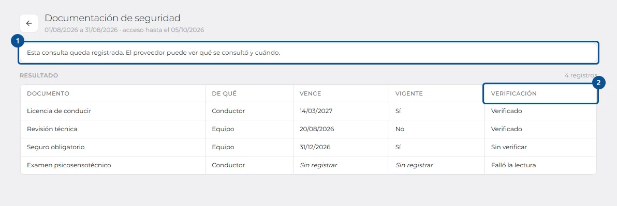Click the expiry date 31/12/2026
The image size is (617, 206).
315,147
